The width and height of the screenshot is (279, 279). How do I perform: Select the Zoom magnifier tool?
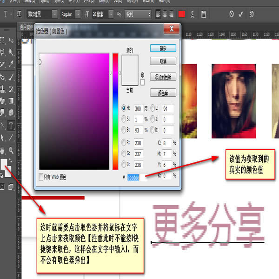point(11,151)
